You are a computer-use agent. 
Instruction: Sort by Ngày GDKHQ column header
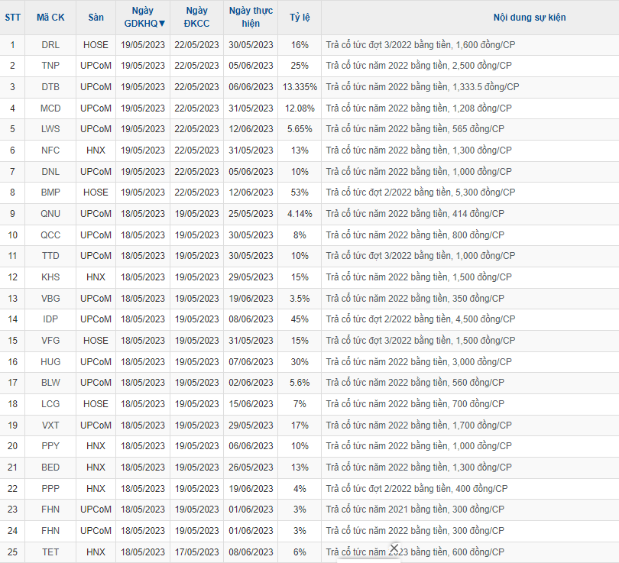[x=144, y=17]
